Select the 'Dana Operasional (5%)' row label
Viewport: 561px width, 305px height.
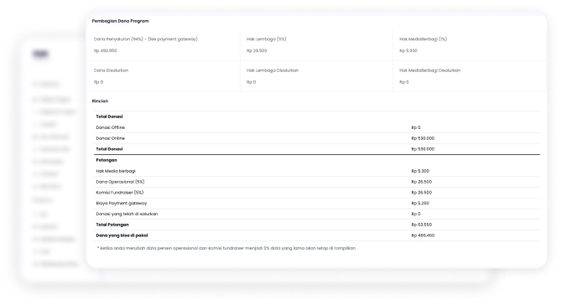click(120, 182)
